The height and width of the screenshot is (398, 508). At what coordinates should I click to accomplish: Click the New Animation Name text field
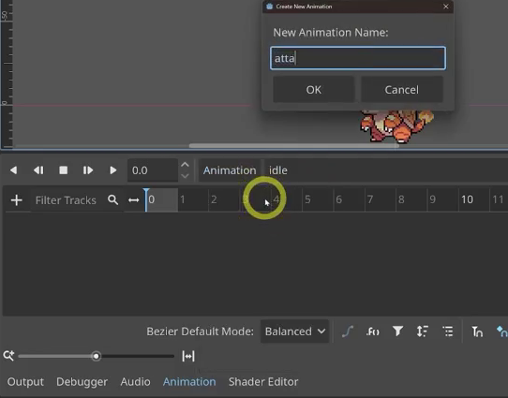(358, 58)
